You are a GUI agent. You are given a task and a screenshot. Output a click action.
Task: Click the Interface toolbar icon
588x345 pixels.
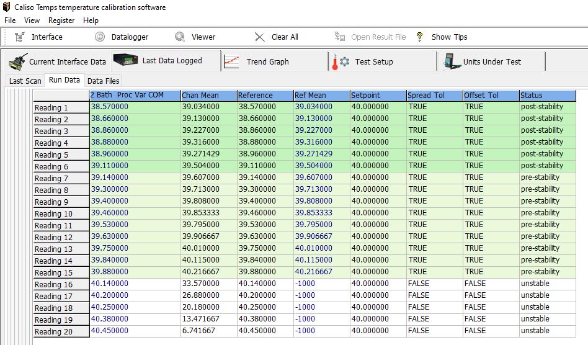19,37
